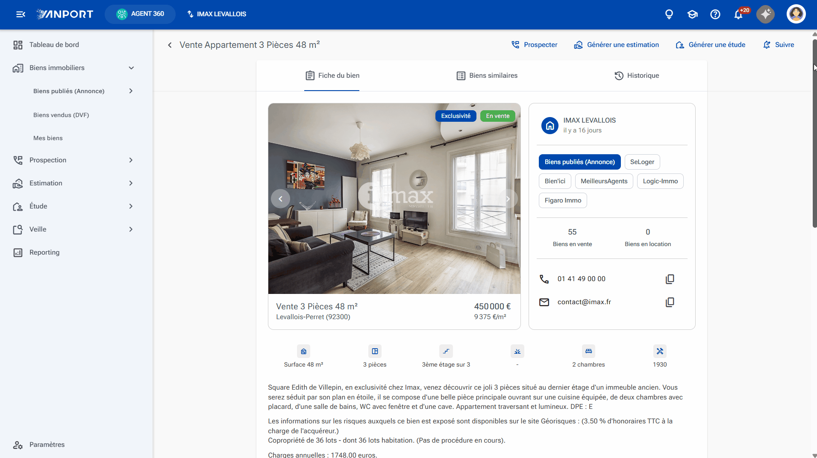Switch to the Historique tab

(x=637, y=76)
